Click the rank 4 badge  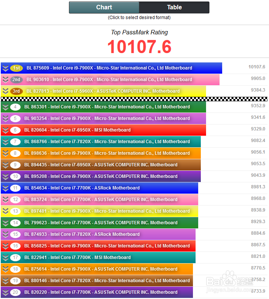pyautogui.click(x=15, y=107)
